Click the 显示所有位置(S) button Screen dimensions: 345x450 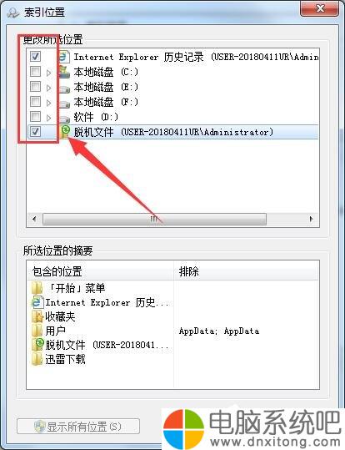(78, 427)
